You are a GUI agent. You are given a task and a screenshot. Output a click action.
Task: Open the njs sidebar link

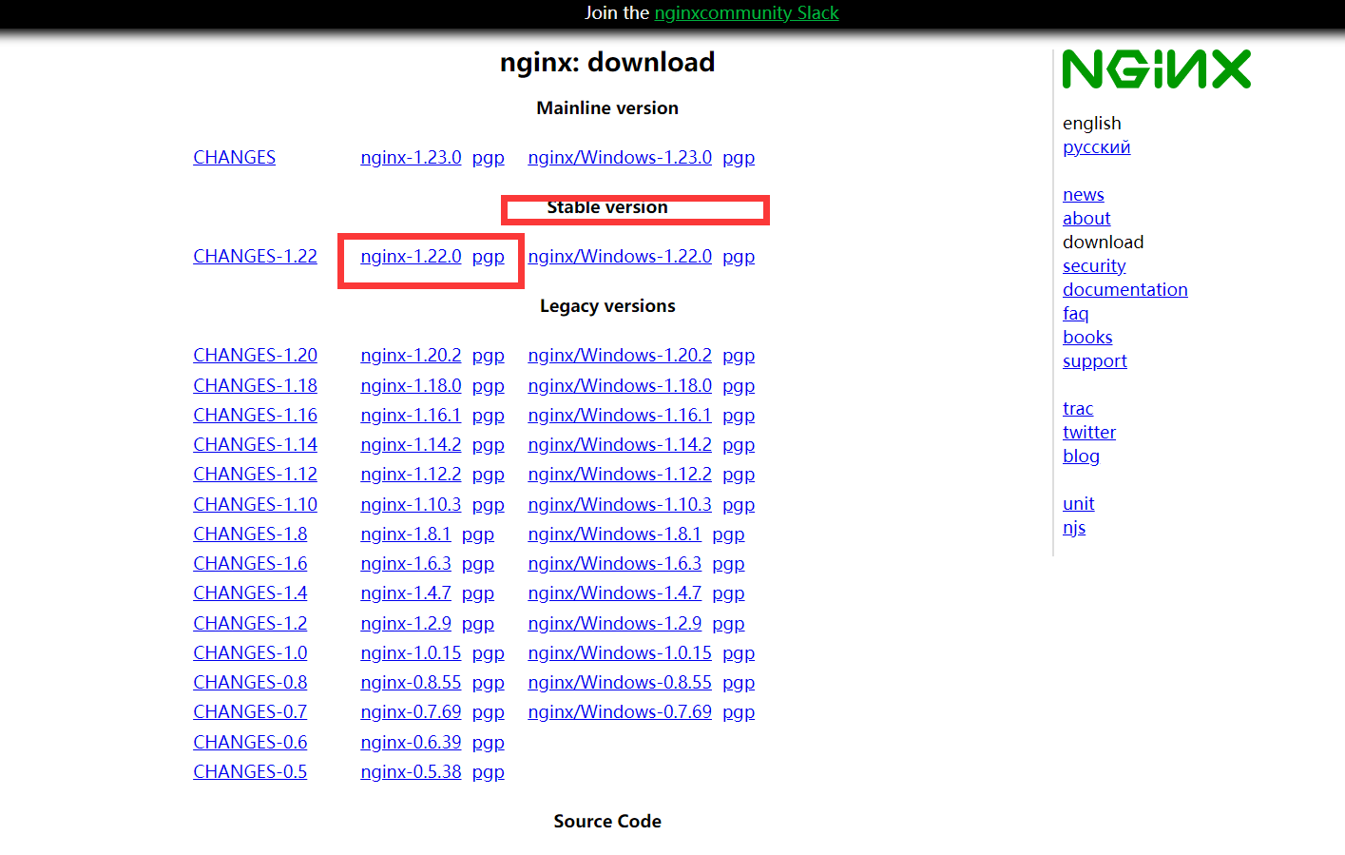[x=1074, y=527]
